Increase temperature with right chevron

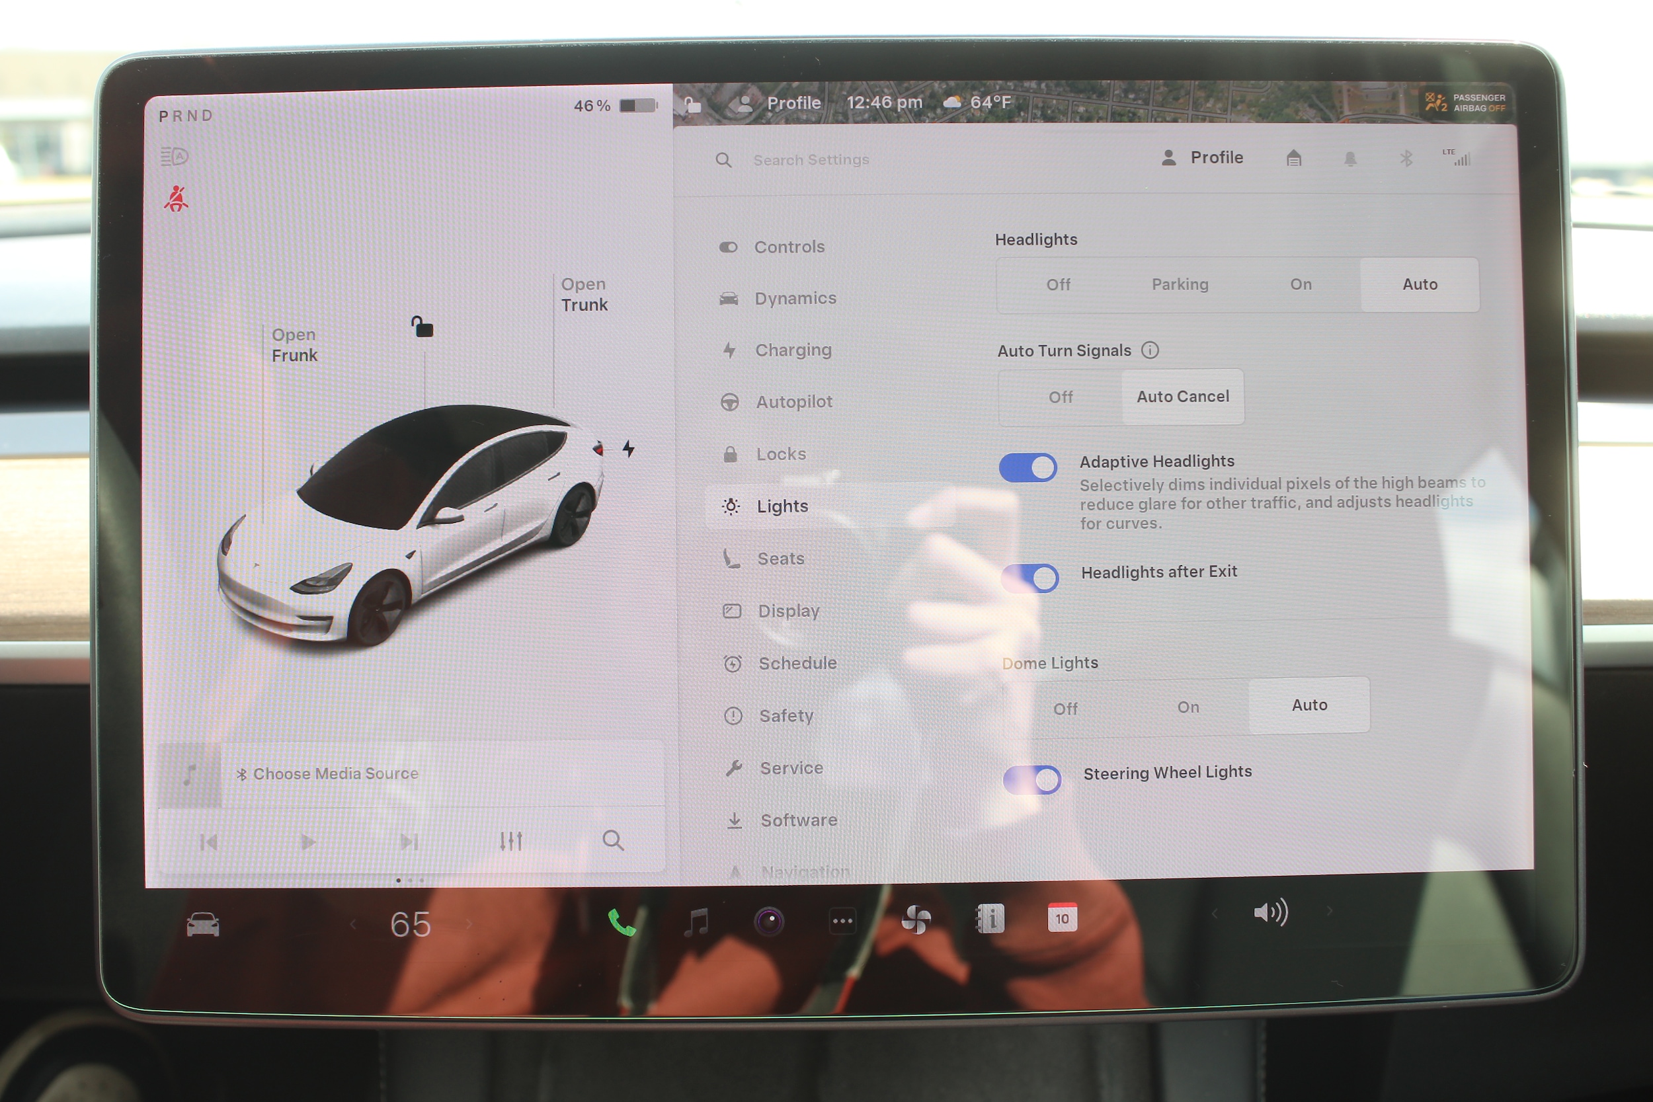(x=469, y=924)
